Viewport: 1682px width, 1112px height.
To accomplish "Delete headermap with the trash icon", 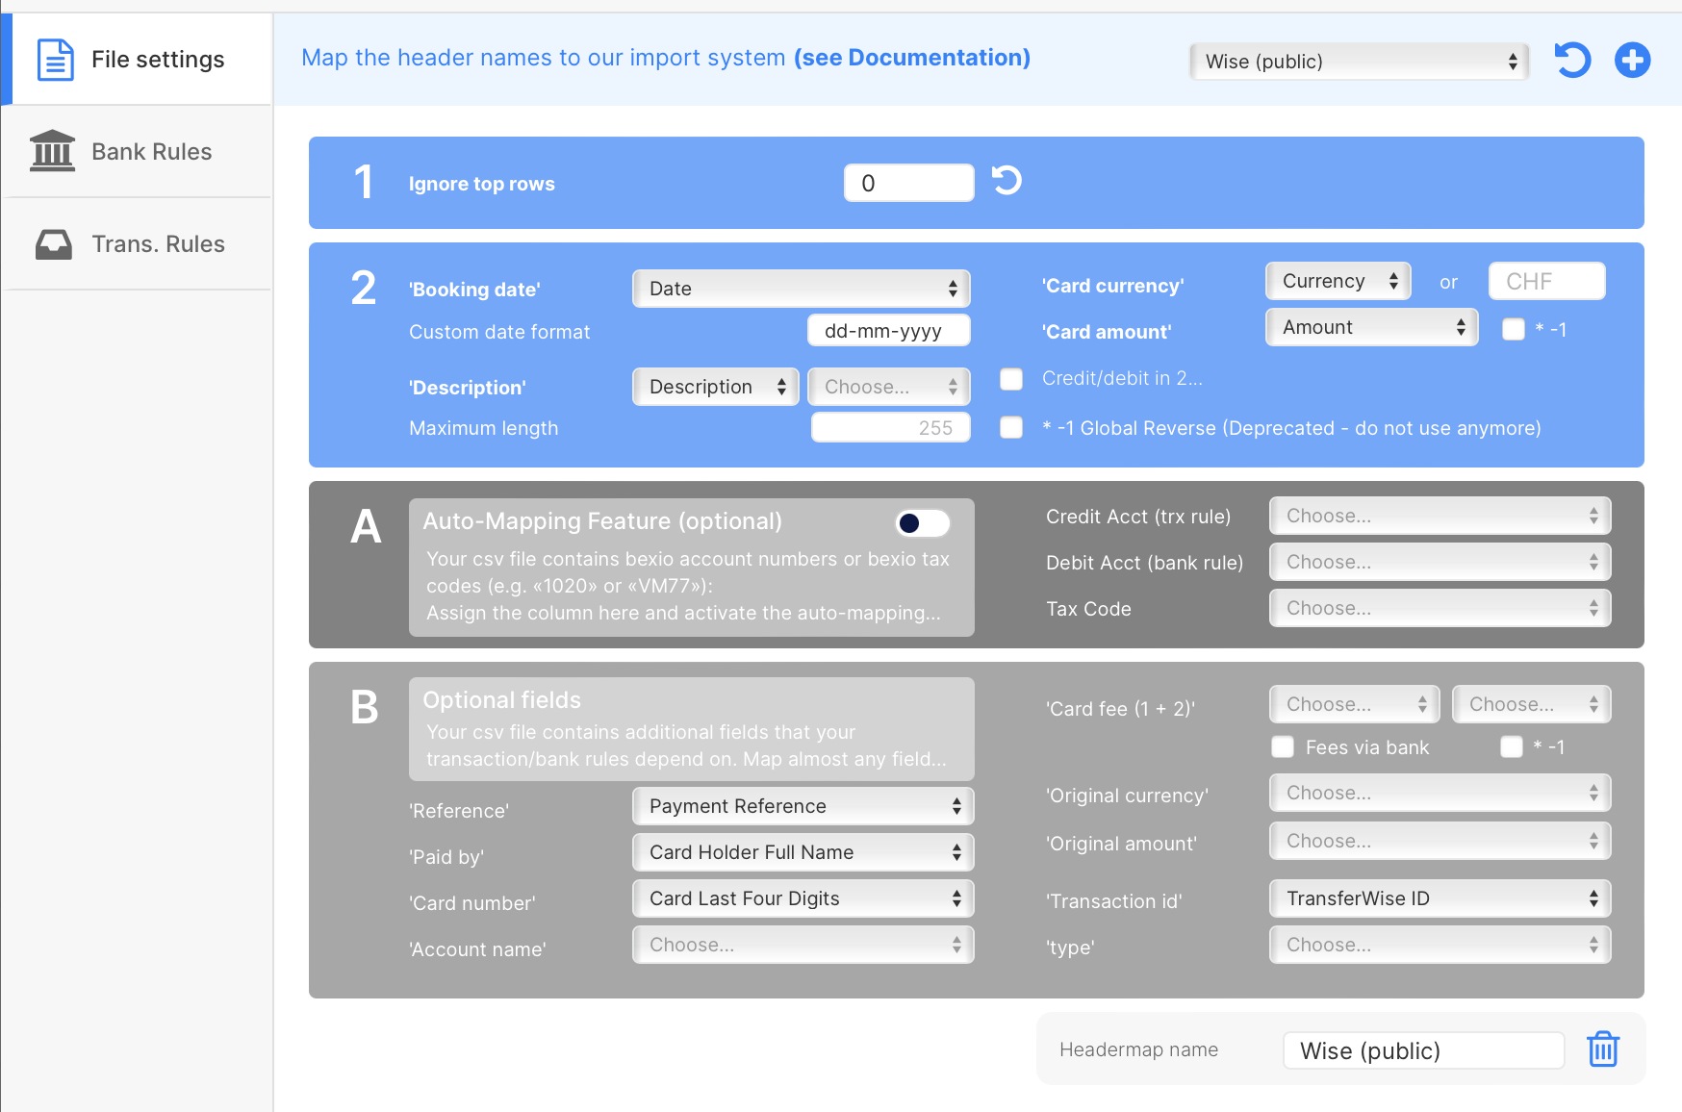I will 1603,1049.
